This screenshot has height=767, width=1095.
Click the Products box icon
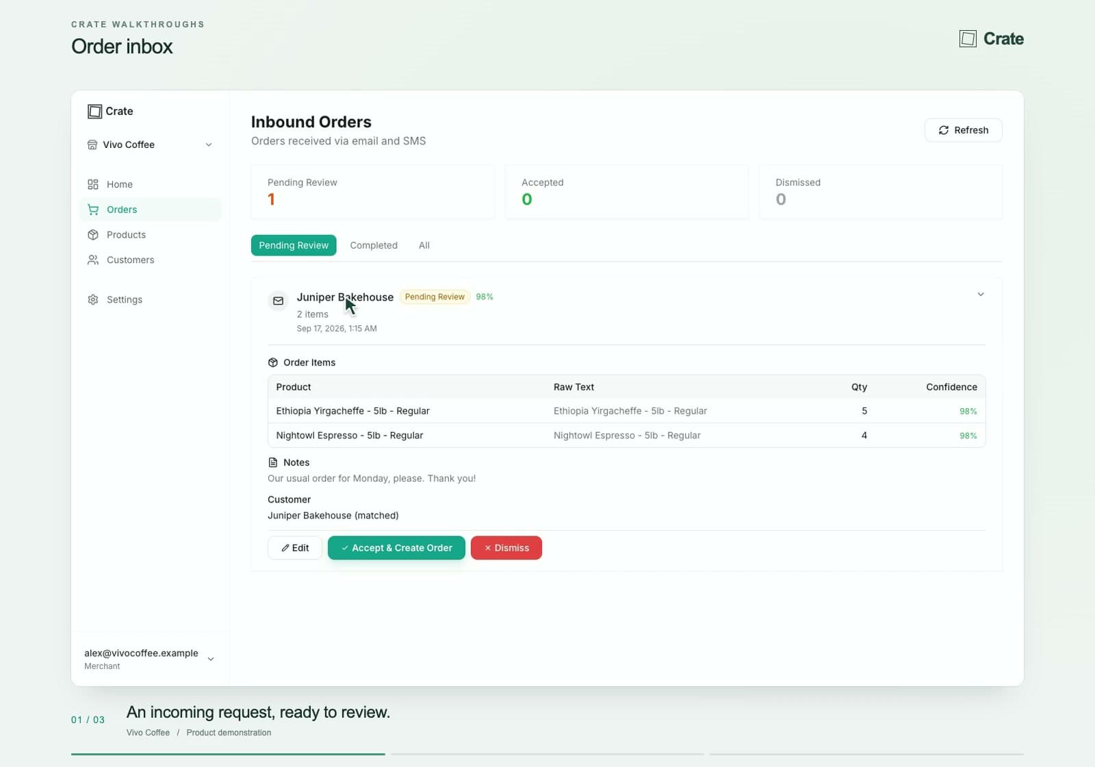(93, 235)
